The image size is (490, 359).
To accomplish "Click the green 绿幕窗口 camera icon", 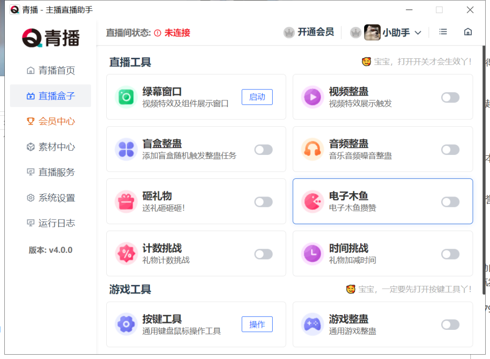I will 126,97.
